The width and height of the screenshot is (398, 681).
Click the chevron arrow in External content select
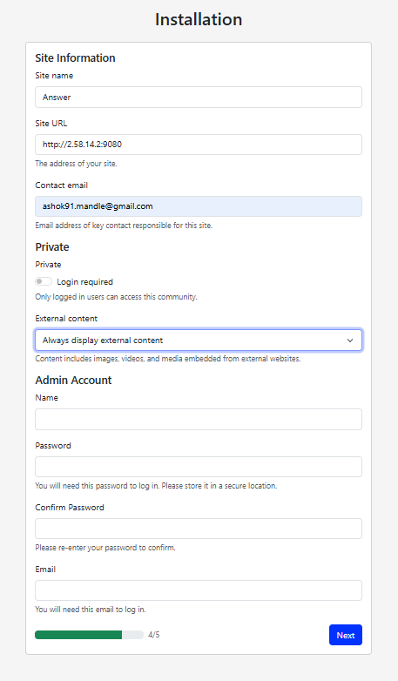(x=350, y=340)
